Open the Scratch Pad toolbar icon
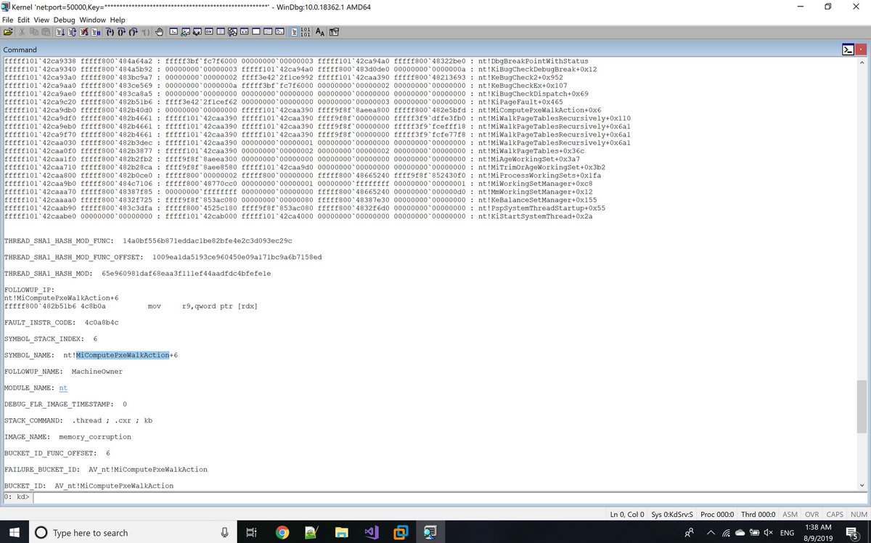The width and height of the screenshot is (871, 543). pos(256,32)
